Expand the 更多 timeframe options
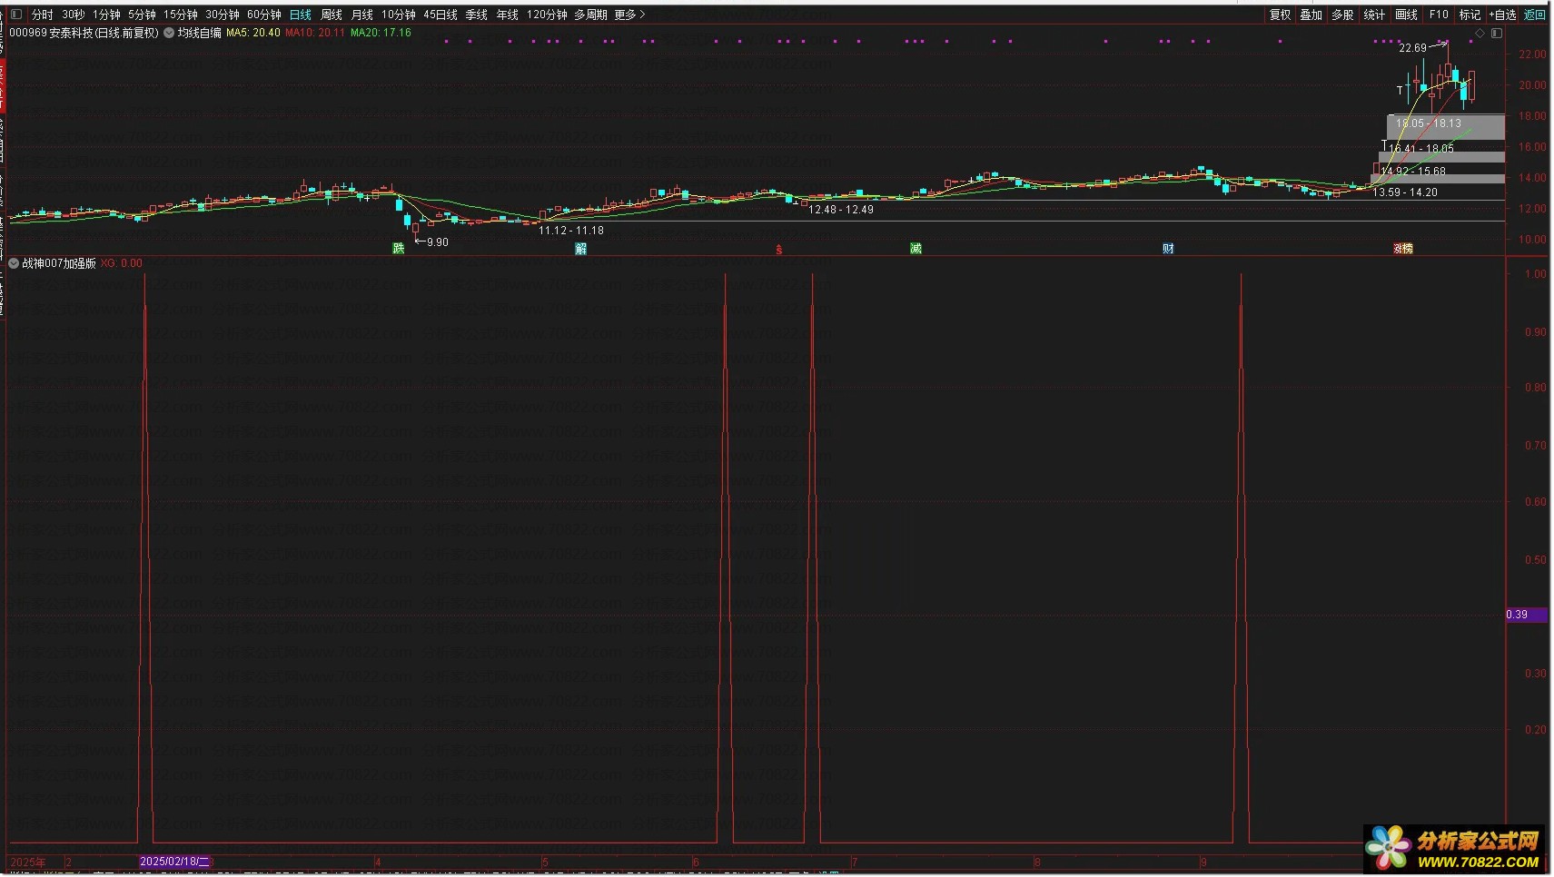 [x=629, y=15]
